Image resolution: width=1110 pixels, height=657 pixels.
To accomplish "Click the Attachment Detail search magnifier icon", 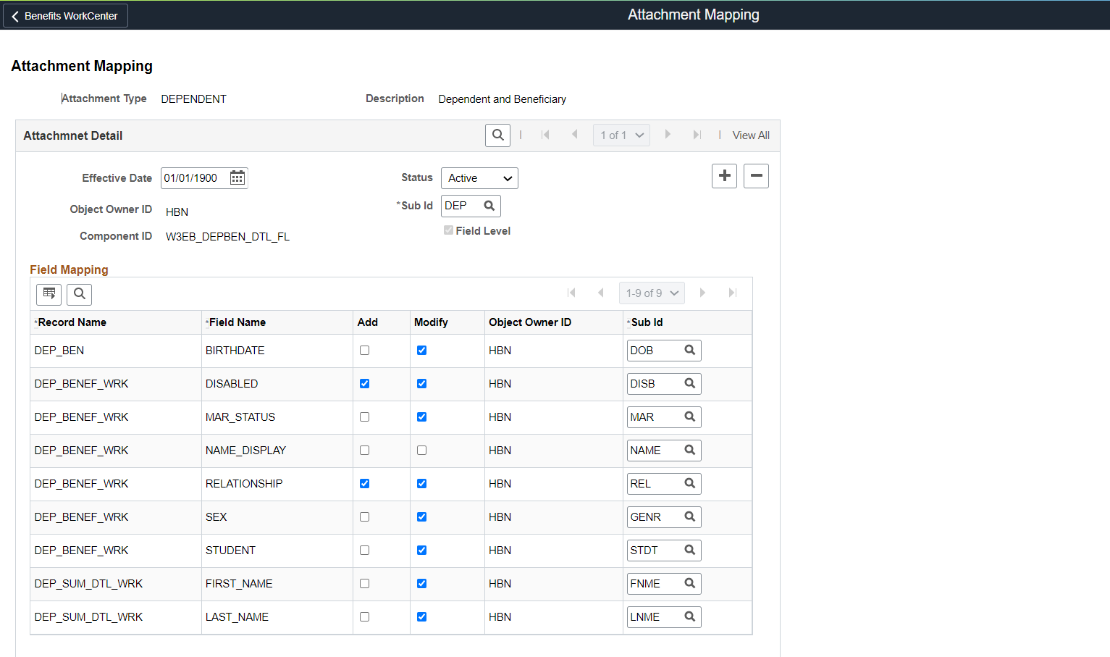I will coord(497,135).
